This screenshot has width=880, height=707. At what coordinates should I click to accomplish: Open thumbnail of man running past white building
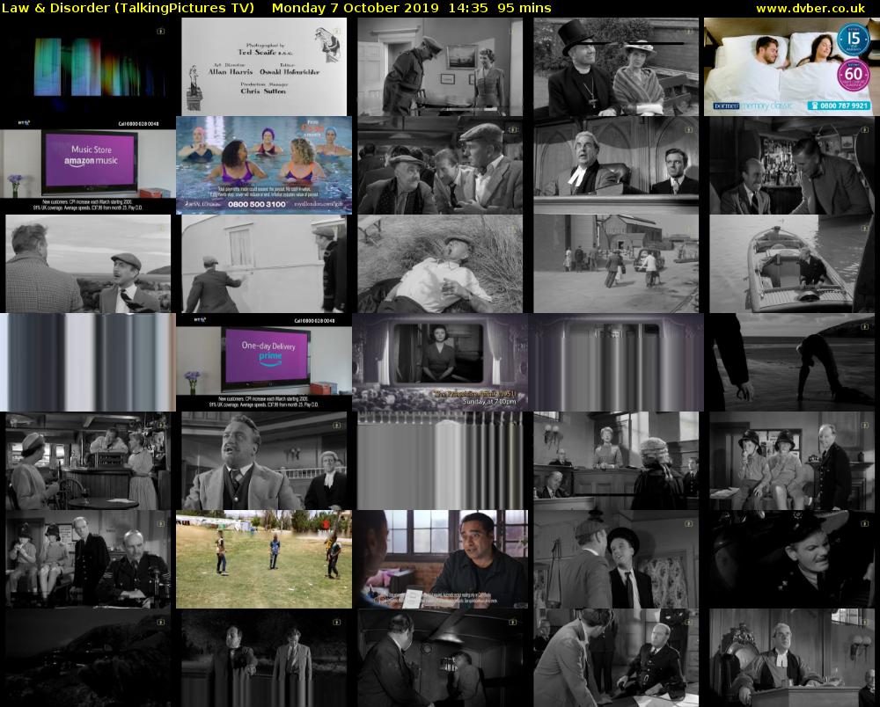pyautogui.click(x=264, y=264)
